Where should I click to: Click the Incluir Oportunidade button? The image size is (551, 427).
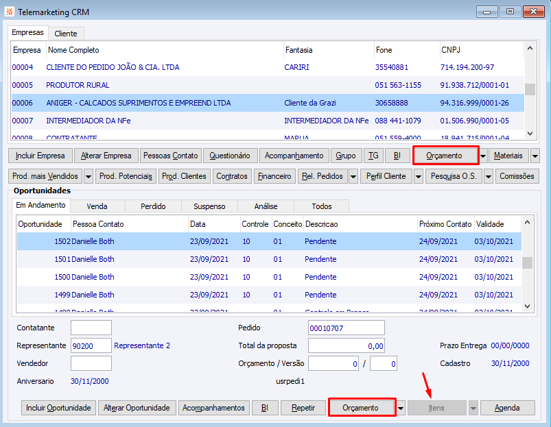click(x=58, y=408)
